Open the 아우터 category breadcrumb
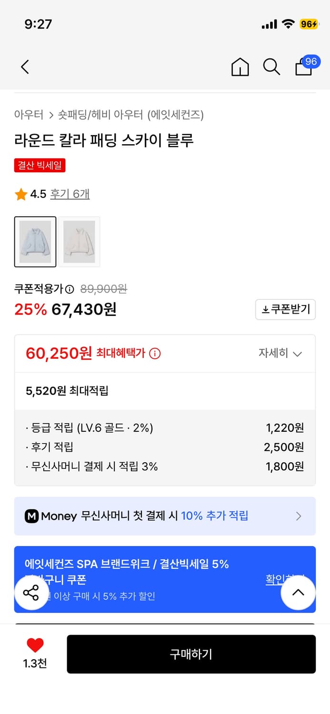The image size is (330, 714). point(29,115)
